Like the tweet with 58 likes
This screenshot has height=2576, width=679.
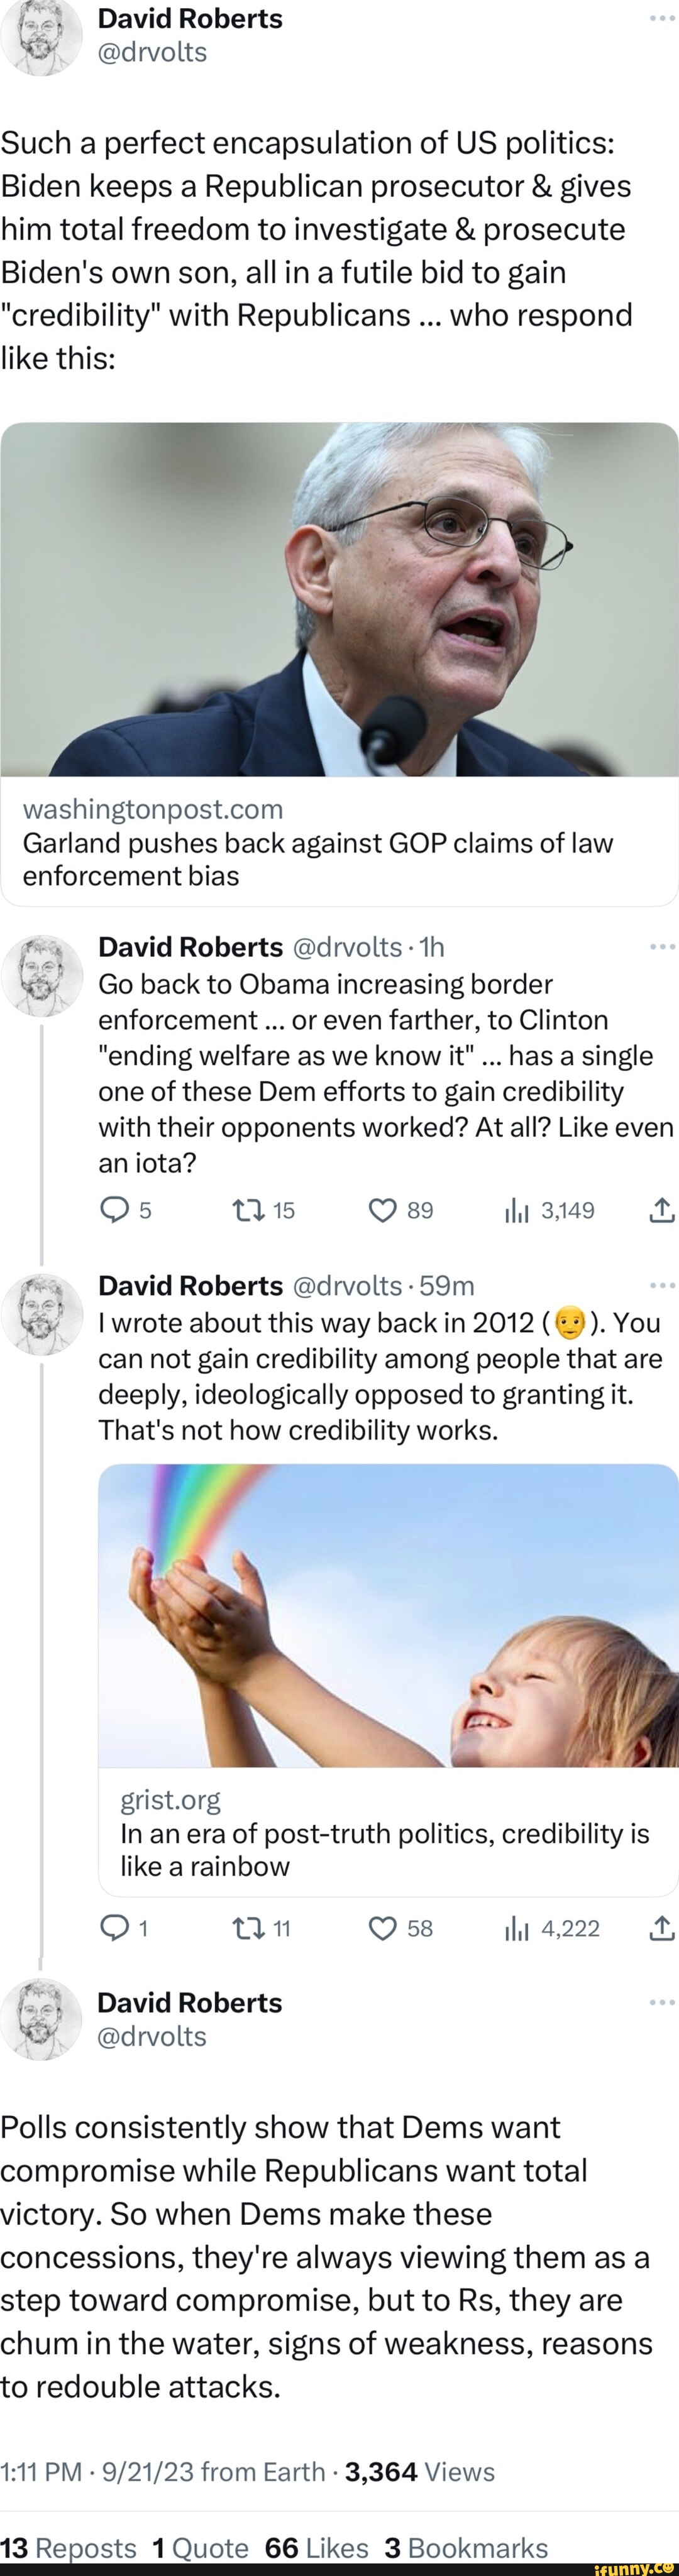[x=383, y=1928]
